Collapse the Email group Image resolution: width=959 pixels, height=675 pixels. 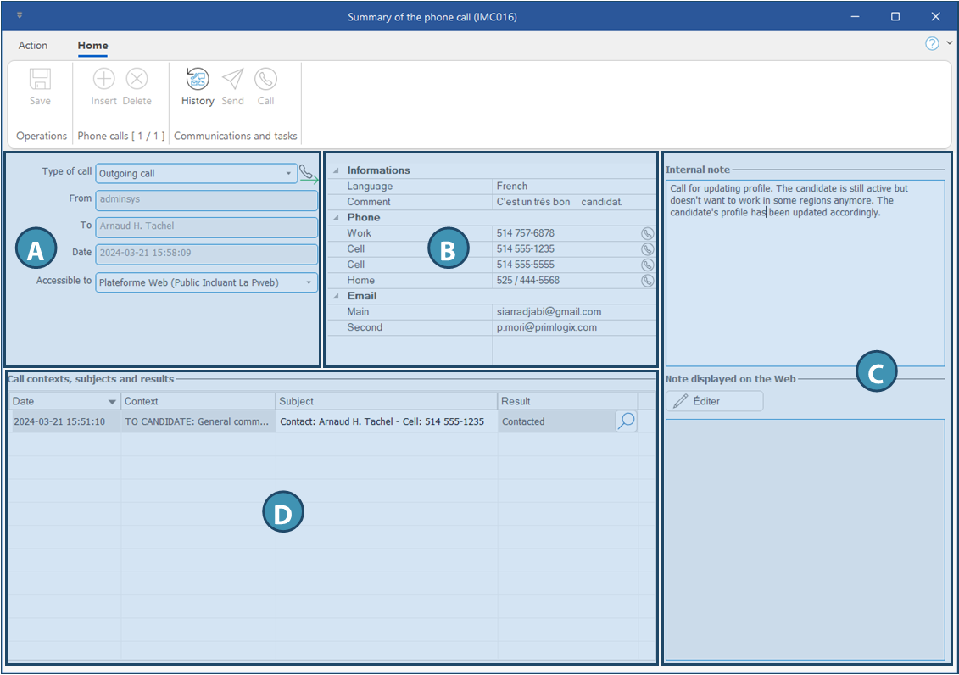(x=334, y=296)
